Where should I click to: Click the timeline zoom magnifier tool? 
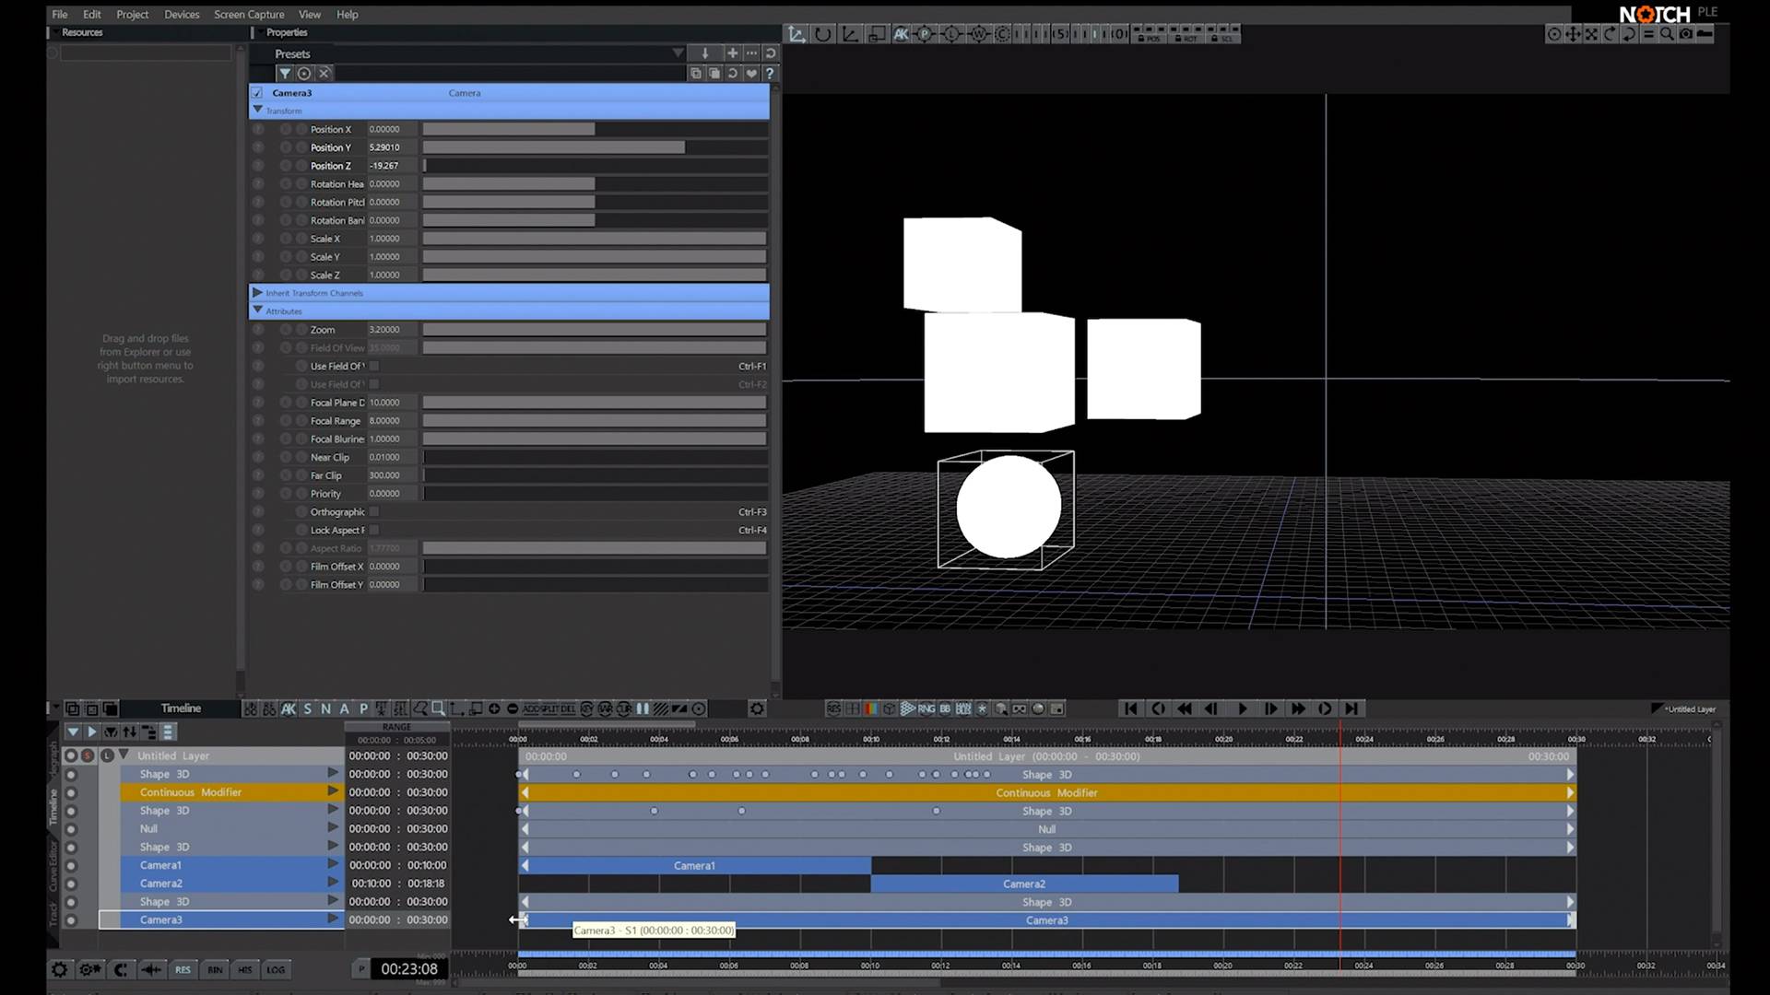(439, 708)
